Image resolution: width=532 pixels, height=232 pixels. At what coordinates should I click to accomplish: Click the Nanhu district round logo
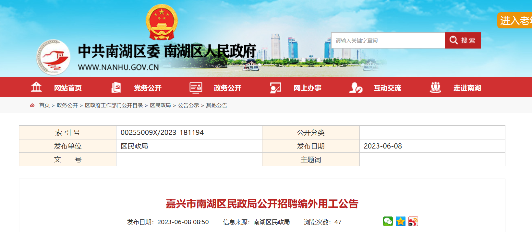pyautogui.click(x=53, y=57)
